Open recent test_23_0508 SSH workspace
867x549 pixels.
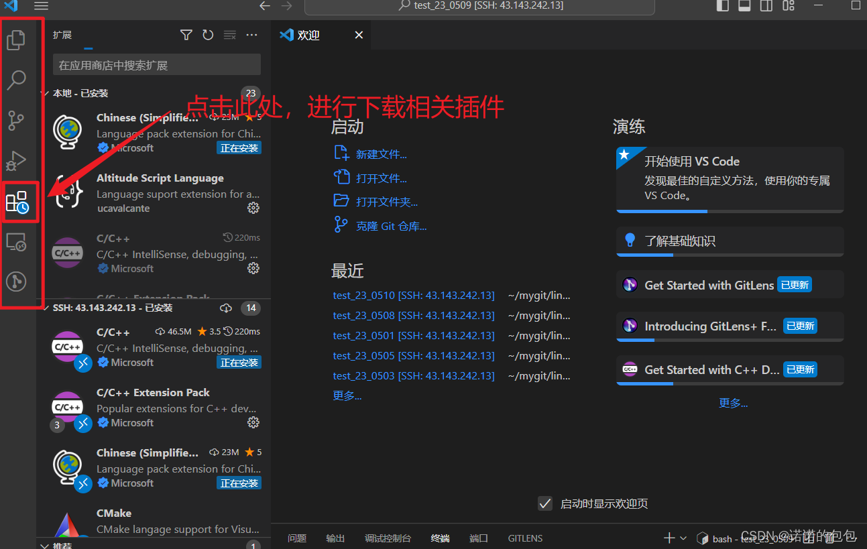414,315
